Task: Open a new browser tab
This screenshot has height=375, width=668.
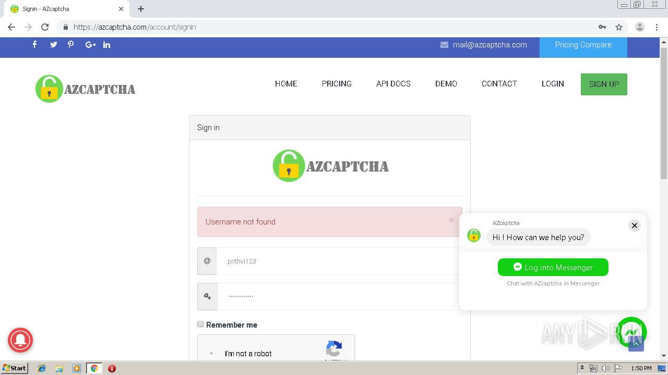Action: (141, 9)
